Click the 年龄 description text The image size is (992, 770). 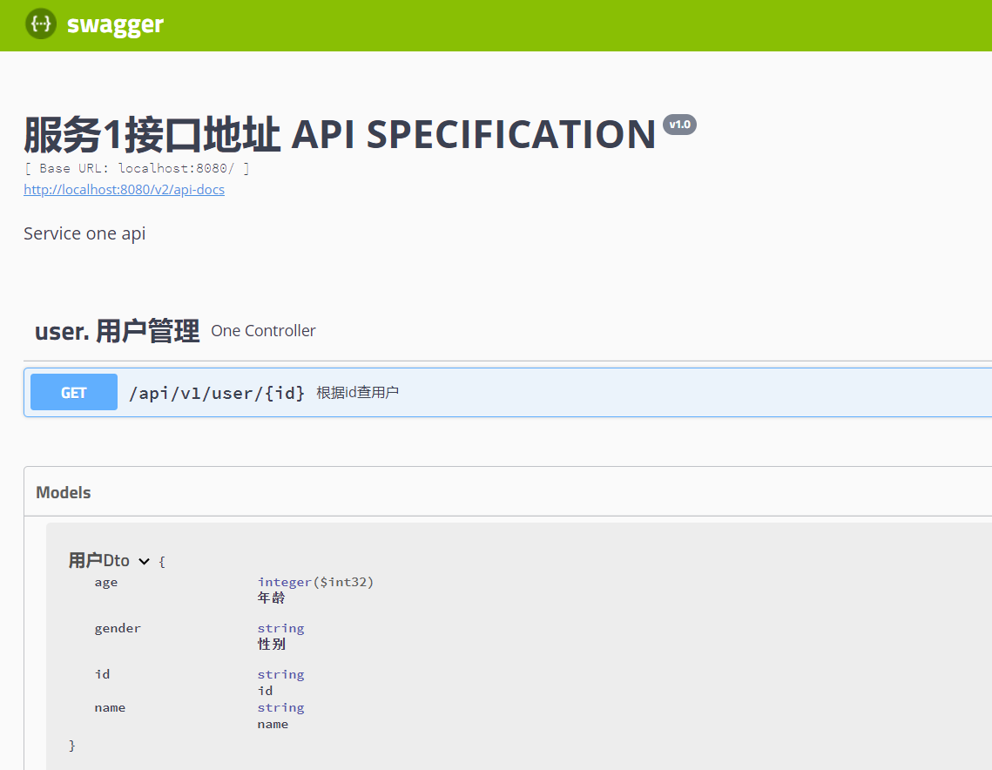pos(272,598)
